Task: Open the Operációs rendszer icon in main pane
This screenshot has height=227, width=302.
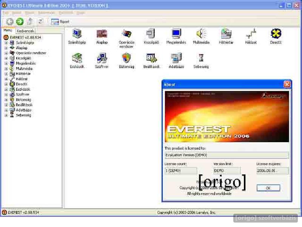Action: (126, 39)
